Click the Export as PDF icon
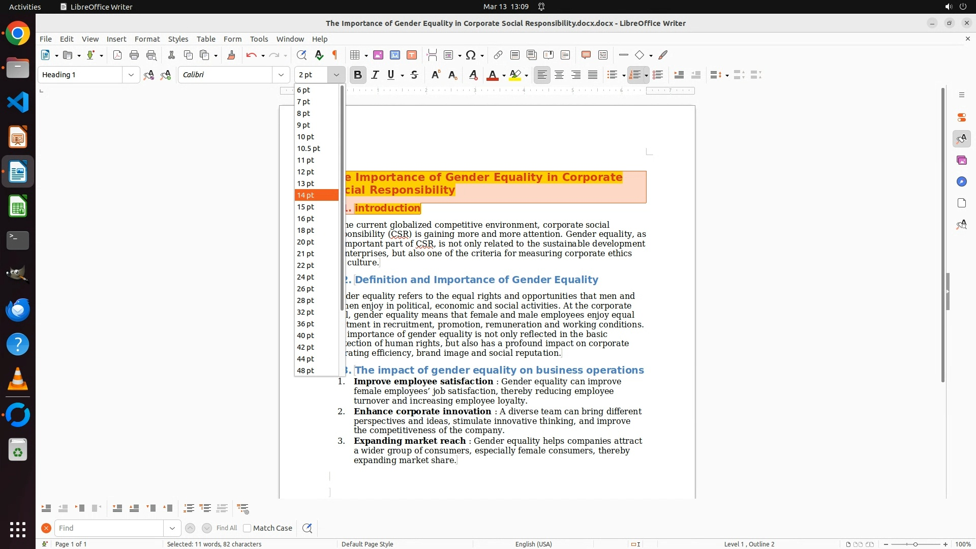 pos(117,55)
